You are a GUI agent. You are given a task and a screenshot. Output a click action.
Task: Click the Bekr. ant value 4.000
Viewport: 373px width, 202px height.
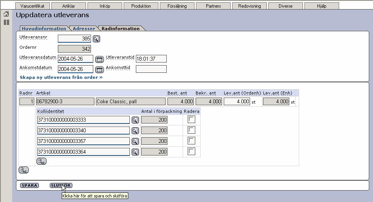[x=209, y=101]
